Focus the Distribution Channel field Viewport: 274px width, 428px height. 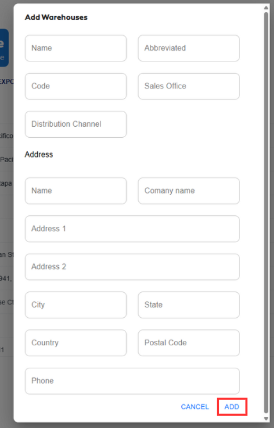[x=76, y=124]
